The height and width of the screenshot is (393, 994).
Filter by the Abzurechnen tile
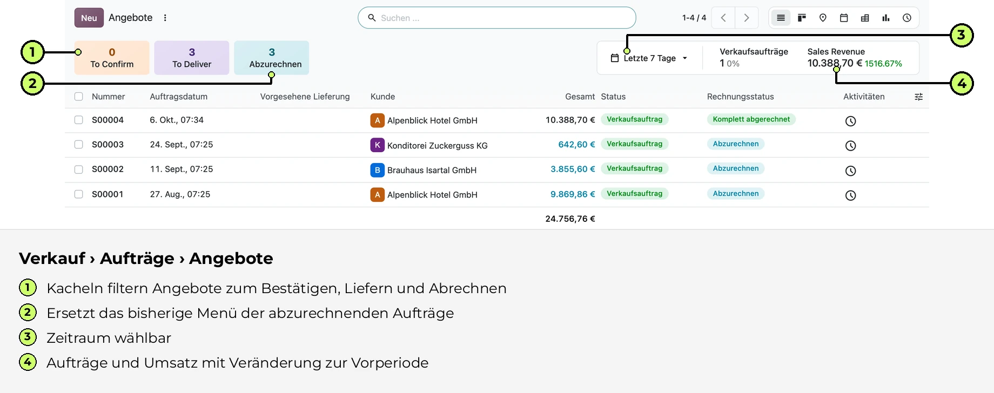click(x=272, y=58)
